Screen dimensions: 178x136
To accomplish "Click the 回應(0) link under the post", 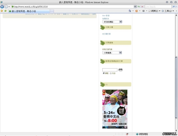I will pyautogui.click(x=66, y=14).
